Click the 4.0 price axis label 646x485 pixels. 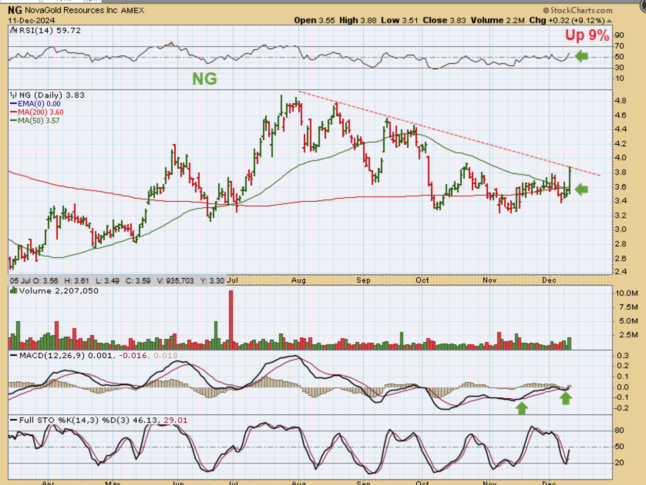point(621,158)
